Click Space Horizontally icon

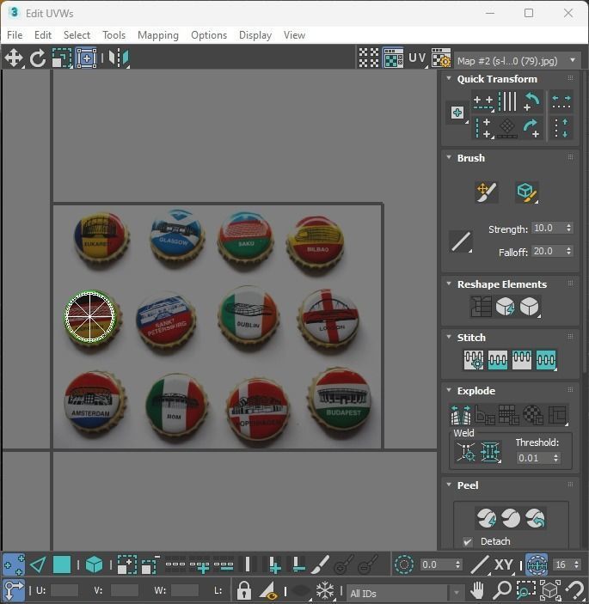[561, 101]
